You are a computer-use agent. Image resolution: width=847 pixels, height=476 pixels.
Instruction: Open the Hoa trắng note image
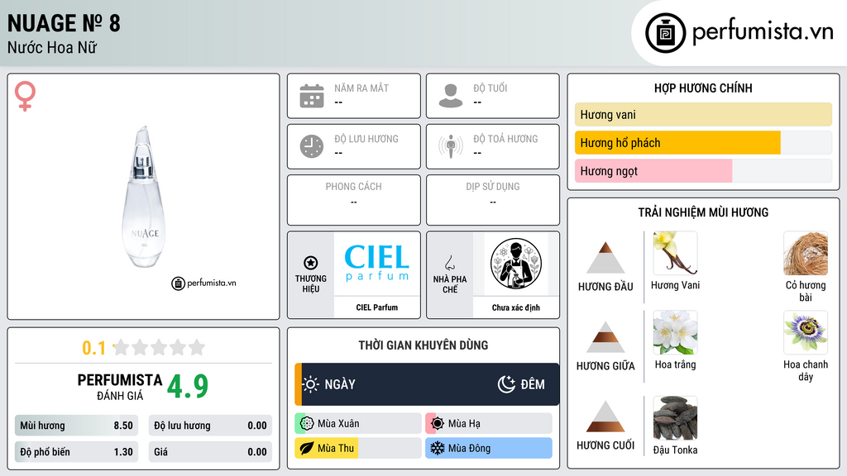tap(675, 332)
